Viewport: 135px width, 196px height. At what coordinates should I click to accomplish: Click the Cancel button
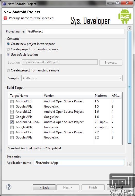[118, 187]
